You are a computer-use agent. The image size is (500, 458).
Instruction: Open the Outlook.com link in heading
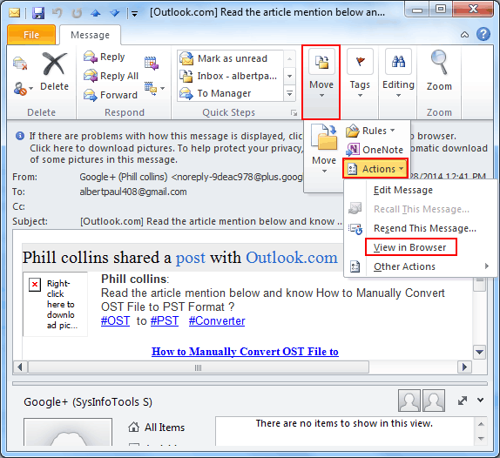pos(292,258)
